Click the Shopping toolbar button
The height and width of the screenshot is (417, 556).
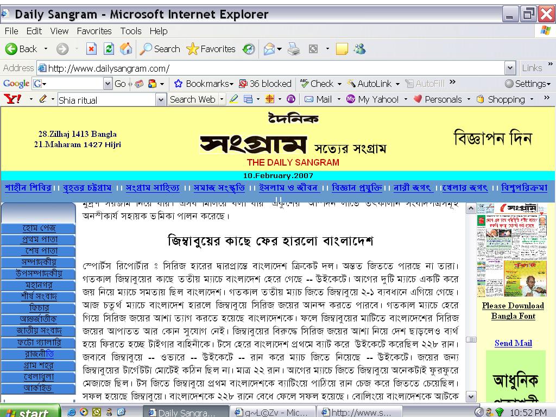501,99
